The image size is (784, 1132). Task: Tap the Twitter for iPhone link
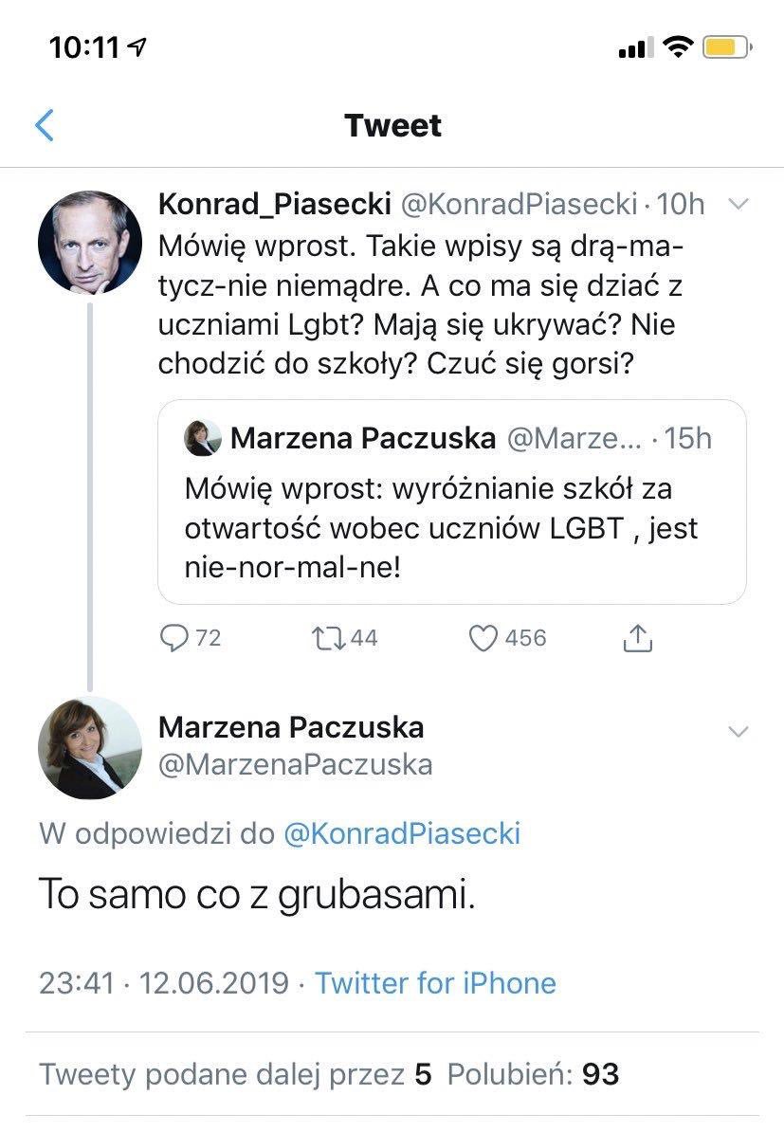tap(435, 982)
